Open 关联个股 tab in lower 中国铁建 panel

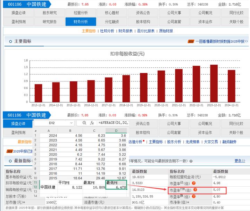(236, 133)
